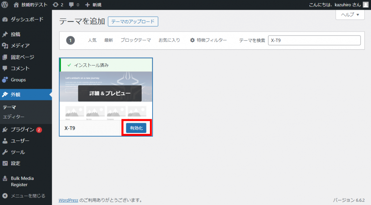Screen dimensions: 371x205
Task: Switch to the 人気 tab
Action: (x=92, y=40)
